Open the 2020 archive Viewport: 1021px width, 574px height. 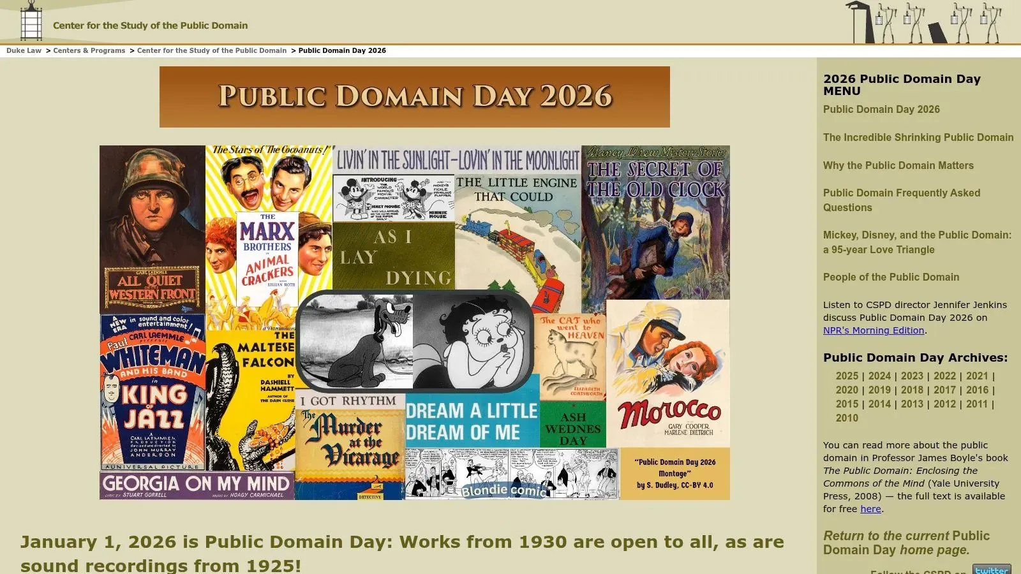(847, 390)
